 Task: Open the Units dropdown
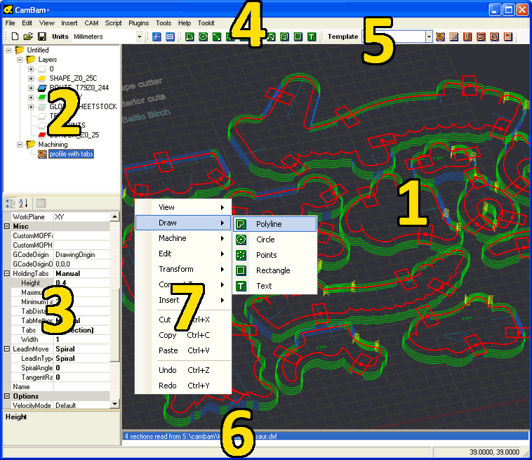[139, 37]
